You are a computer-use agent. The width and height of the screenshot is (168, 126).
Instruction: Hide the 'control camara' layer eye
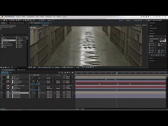(x=1, y=83)
